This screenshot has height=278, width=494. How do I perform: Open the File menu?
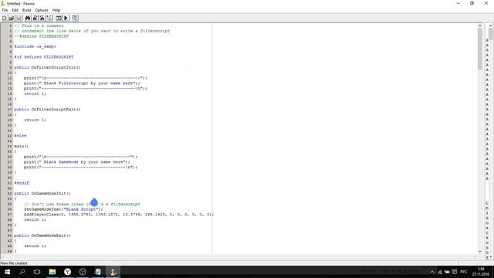(x=5, y=10)
